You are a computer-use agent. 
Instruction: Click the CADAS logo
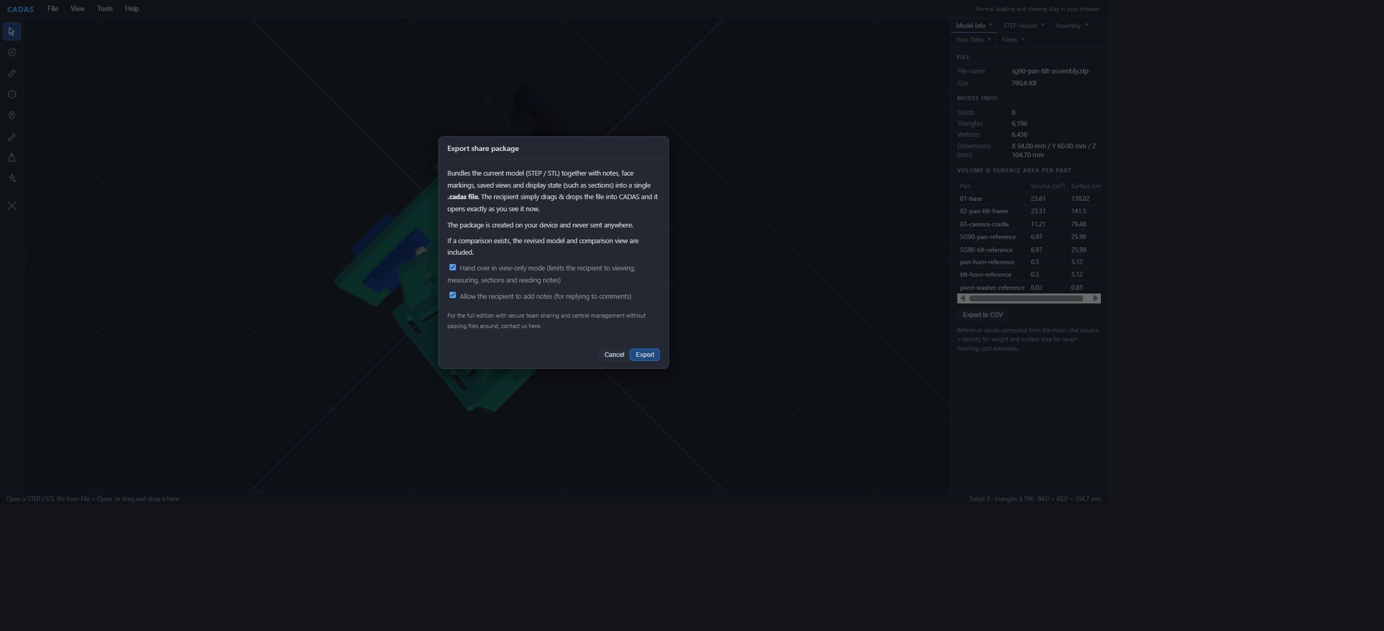click(x=20, y=9)
